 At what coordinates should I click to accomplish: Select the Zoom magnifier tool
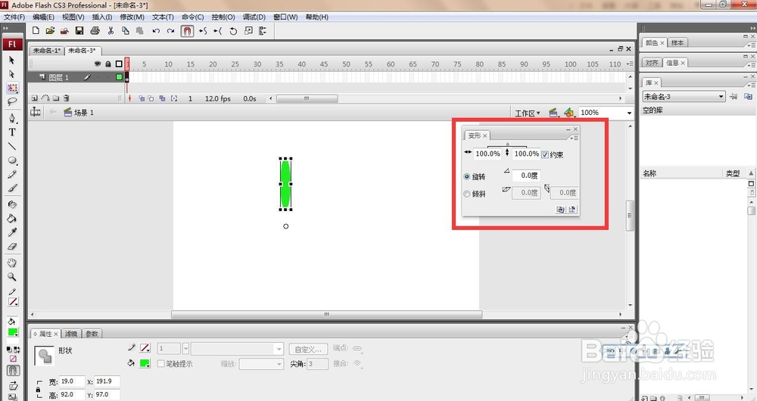12,277
